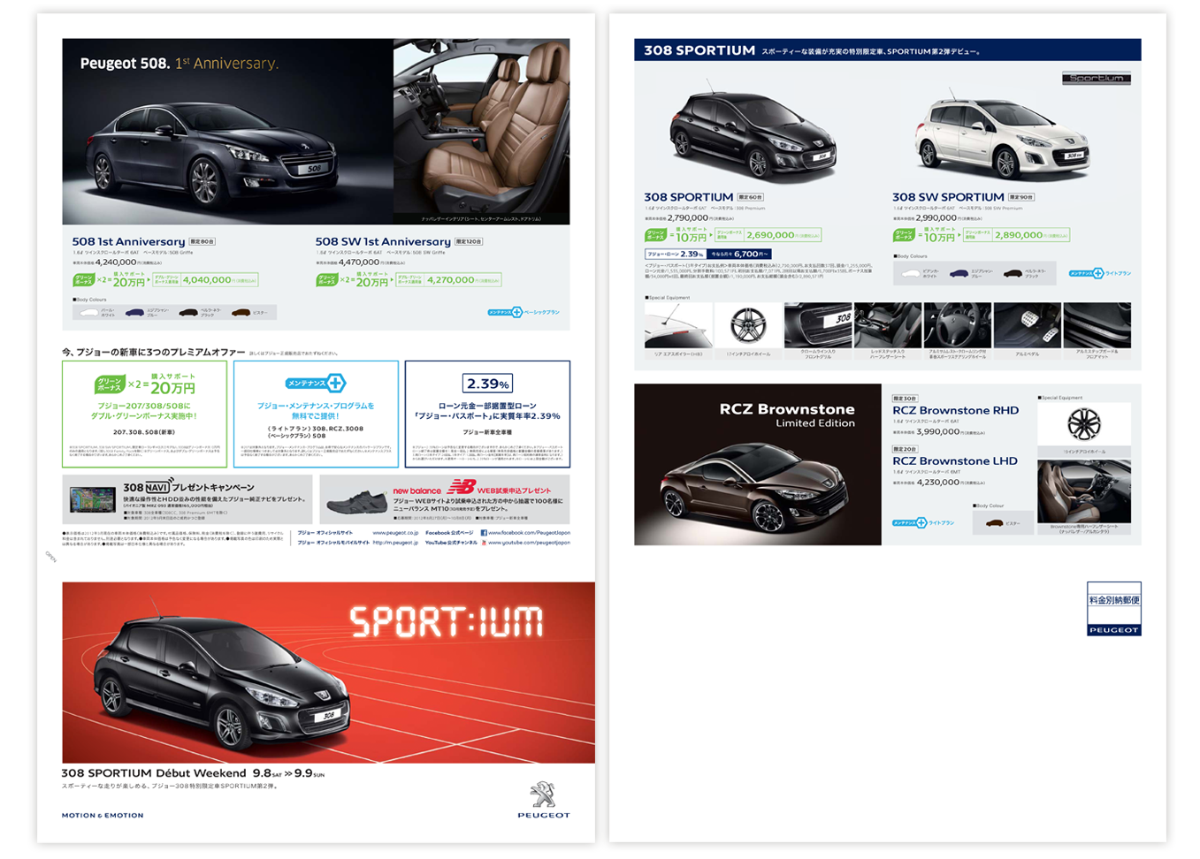Click the 17-inch alloy wheel thumbnail
The width and height of the screenshot is (1200, 859).
coord(748,325)
